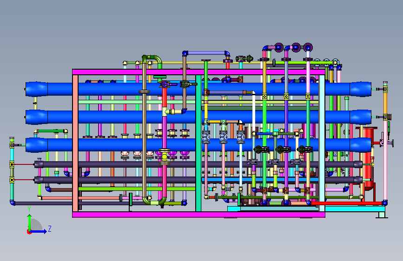Select the red horizontal pipe near the base
403x261 pixels.
click(347, 203)
